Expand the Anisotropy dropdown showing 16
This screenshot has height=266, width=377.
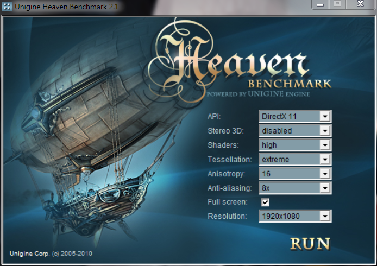pyautogui.click(x=295, y=174)
